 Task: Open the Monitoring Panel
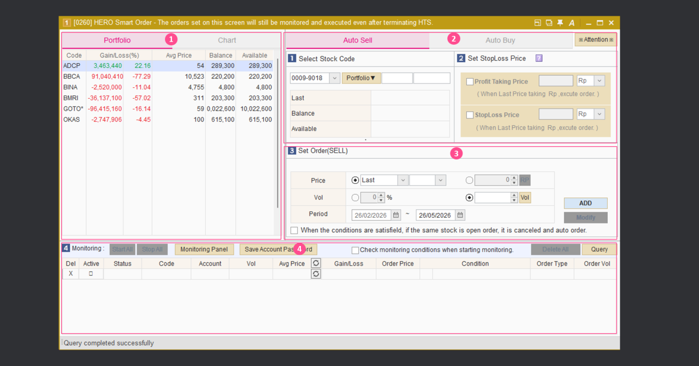pyautogui.click(x=204, y=249)
